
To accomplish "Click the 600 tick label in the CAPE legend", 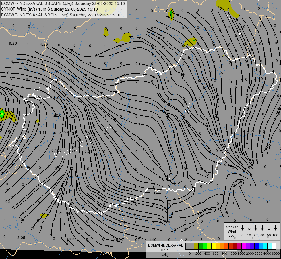I will point(216,254).
